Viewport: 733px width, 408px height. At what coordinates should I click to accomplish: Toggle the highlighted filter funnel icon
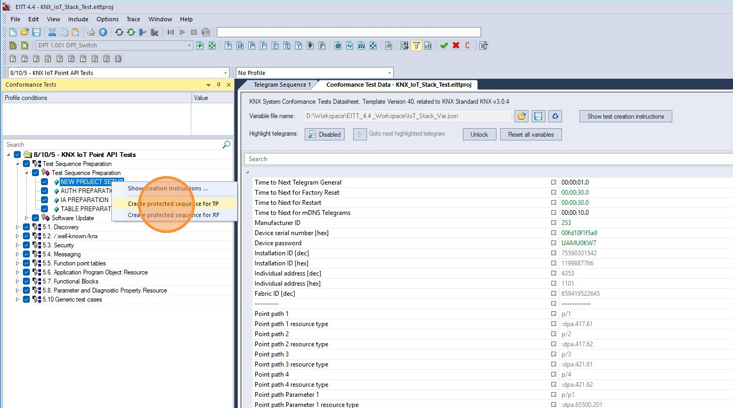coord(416,45)
